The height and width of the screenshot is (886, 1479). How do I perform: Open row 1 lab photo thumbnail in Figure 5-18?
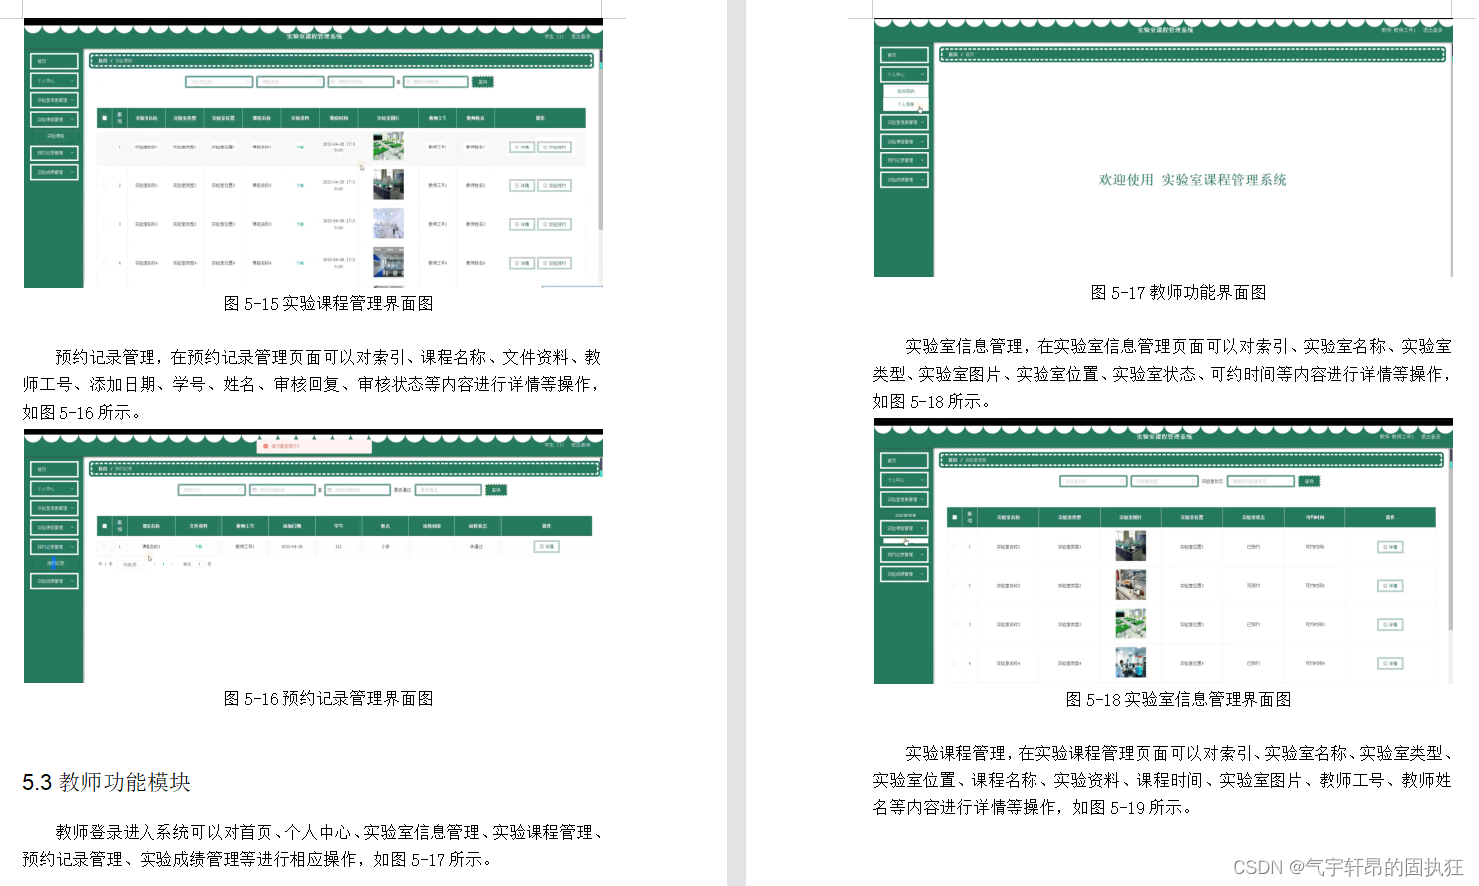(1130, 546)
